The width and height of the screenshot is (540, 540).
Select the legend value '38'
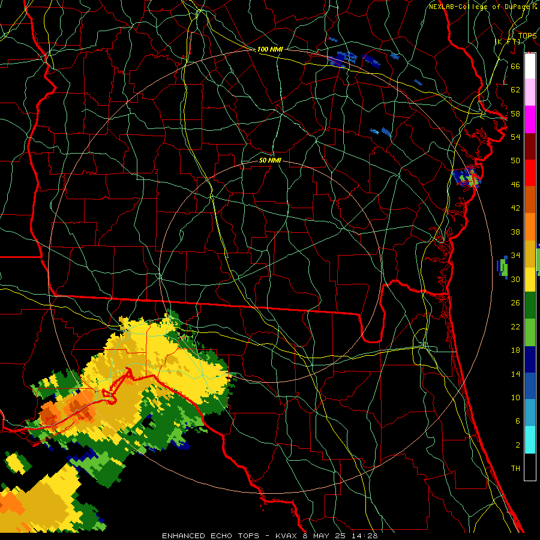(x=515, y=232)
